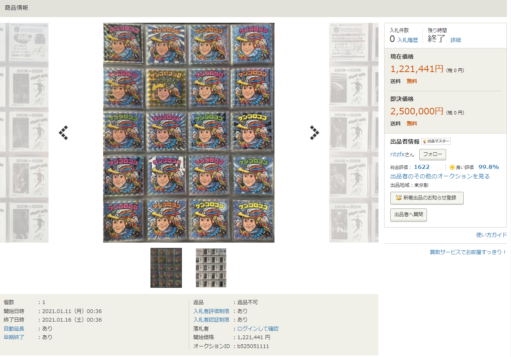Viewport: 511px width, 357px height.
Task: Open 出品者のその他のオークションを見る link
Action: pos(440,176)
